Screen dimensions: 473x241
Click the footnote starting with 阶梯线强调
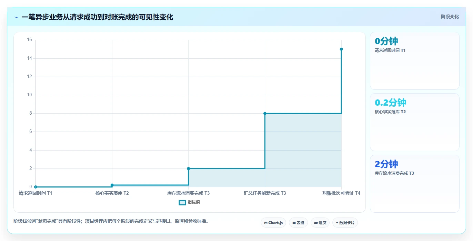coord(111,221)
